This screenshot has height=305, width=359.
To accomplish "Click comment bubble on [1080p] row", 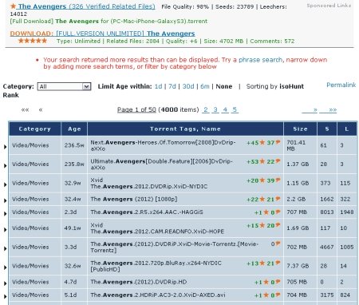I will coord(278,199).
